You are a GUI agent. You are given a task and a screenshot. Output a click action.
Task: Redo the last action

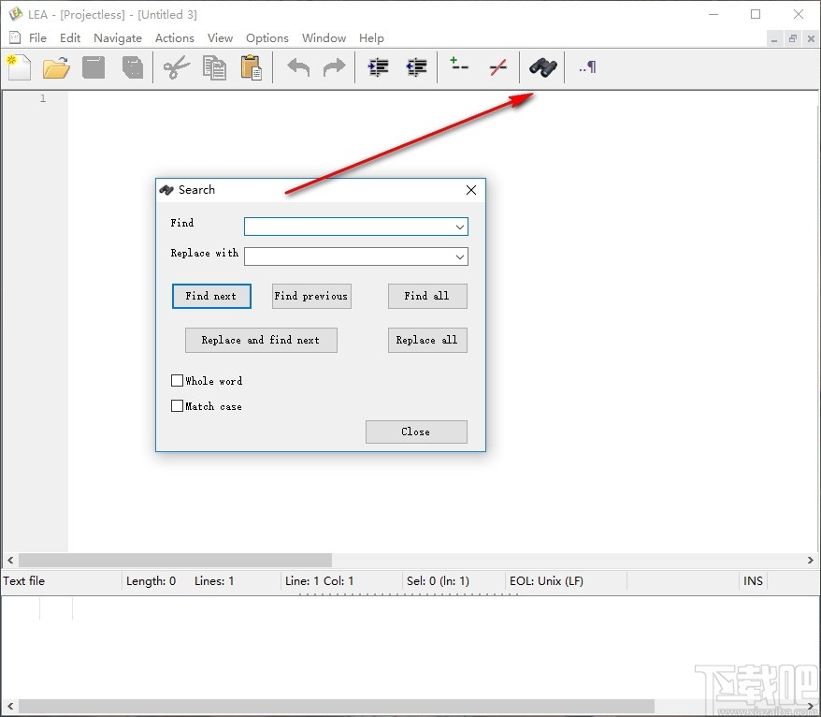334,67
